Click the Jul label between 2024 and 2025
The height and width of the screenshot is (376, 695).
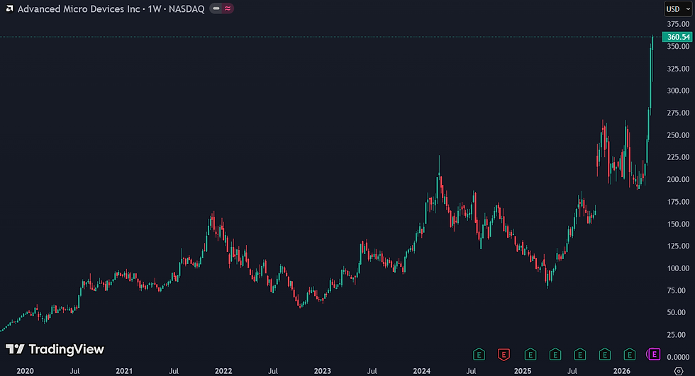click(471, 371)
